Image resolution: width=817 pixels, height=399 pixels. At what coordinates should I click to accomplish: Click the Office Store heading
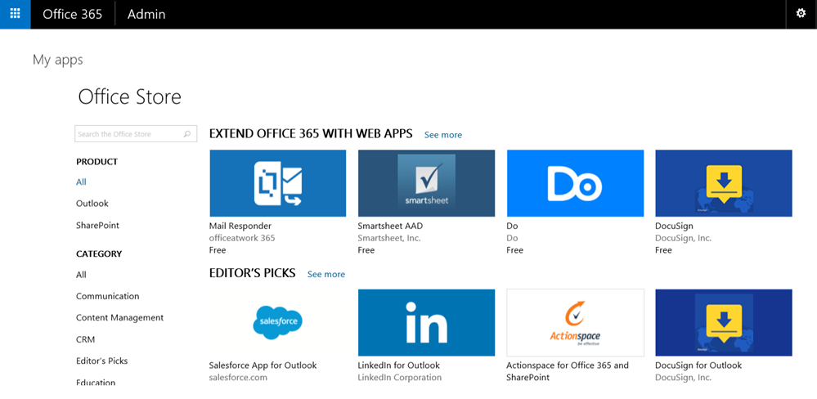130,96
